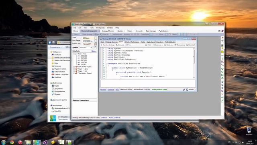
Task: Select the yellow note drawing tool
Action: point(222,52)
